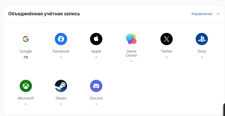Screen dimensions: 225x116
Task: Open the Game Center bubbles icon
Action: pyautogui.click(x=131, y=39)
